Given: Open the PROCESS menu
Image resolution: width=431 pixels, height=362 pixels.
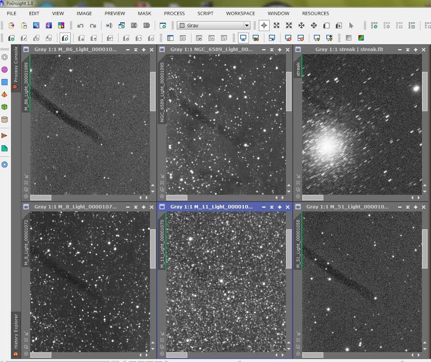Looking at the screenshot, I should point(174,14).
